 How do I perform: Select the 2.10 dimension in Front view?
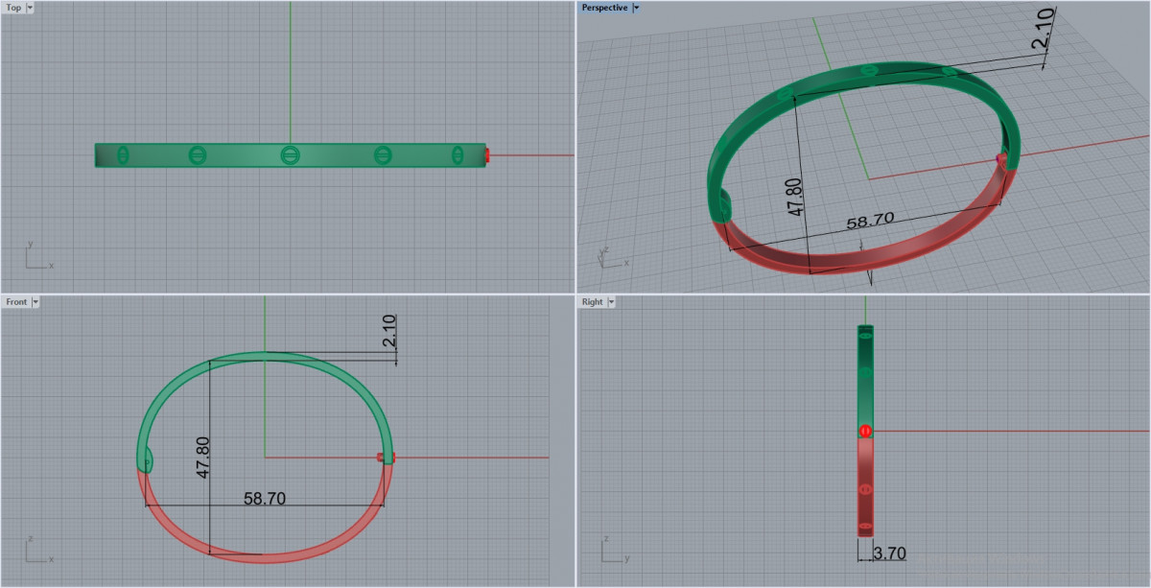[388, 332]
